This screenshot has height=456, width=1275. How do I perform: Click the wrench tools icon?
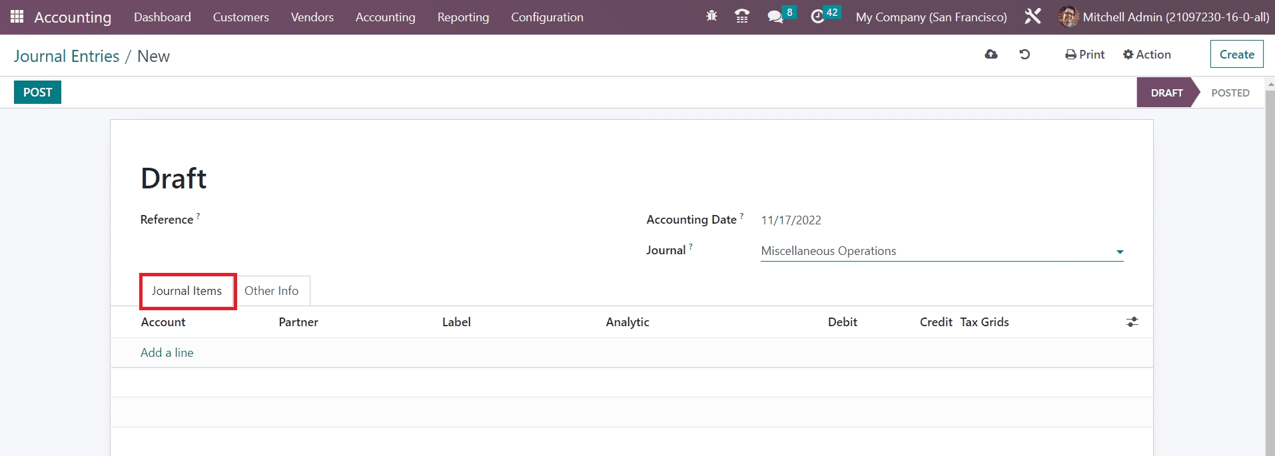[1033, 17]
